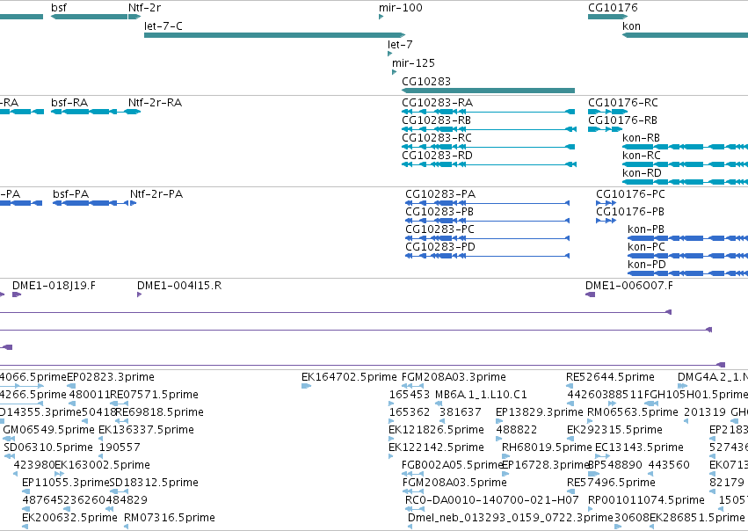Select transcript CG10283-RB
Image resolution: width=748 pixels, height=531 pixels.
(437, 120)
